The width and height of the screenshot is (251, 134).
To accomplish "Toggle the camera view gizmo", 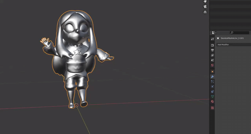I will click(x=205, y=7).
